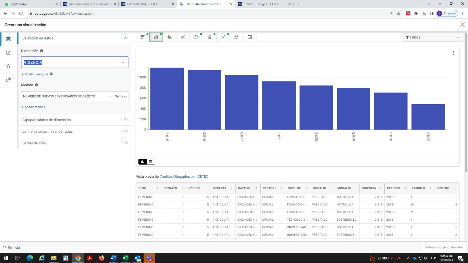Open the legends and info bubble panel
Screen dimensions: 468x263
pyautogui.click(x=8, y=80)
